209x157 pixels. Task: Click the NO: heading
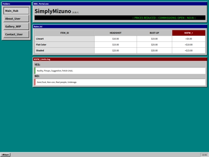click(x=37, y=76)
